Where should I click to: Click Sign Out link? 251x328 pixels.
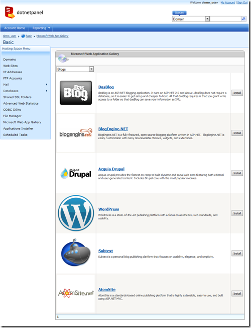tap(242, 3)
